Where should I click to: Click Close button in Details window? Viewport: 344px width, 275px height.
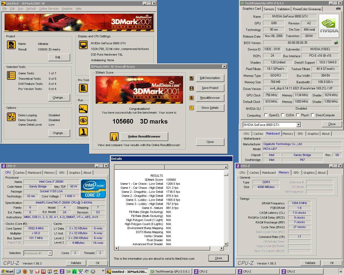218,258
